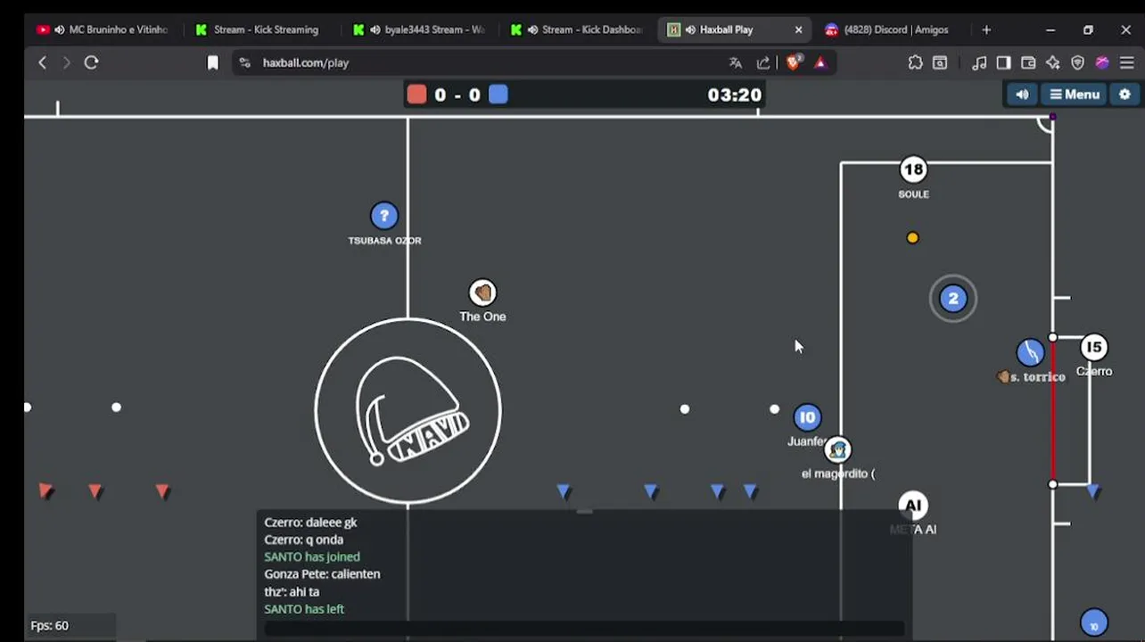Click chat message Czerro: q onda

point(303,539)
